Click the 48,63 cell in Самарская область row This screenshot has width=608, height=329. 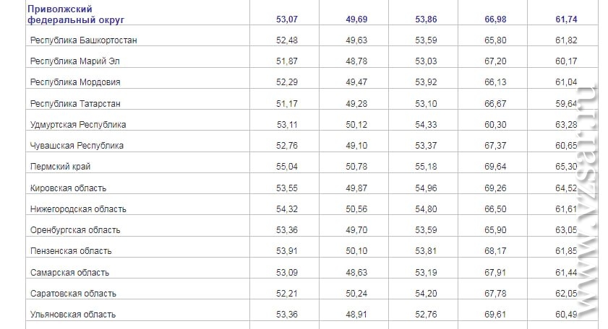point(356,273)
